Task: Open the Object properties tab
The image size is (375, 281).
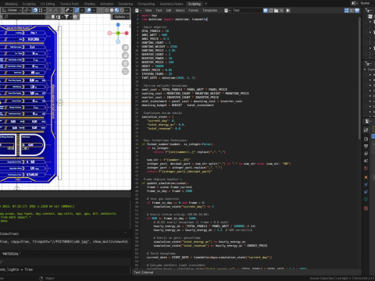Action: (366, 177)
